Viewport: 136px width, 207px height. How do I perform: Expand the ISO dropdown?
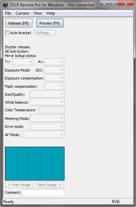(54, 70)
